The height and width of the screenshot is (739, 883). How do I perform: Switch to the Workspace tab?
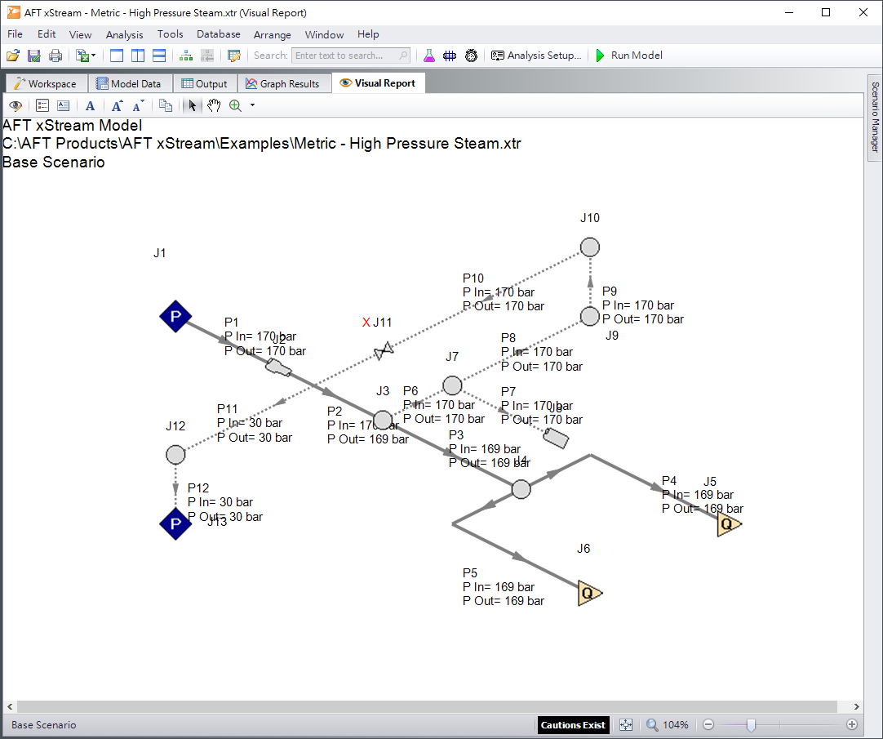pos(47,83)
